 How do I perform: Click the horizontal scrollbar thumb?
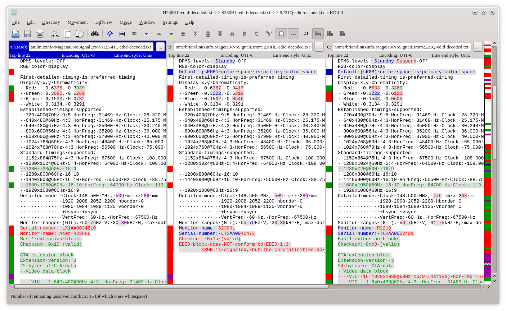click(171, 287)
